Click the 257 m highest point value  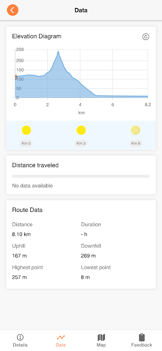pyautogui.click(x=19, y=277)
